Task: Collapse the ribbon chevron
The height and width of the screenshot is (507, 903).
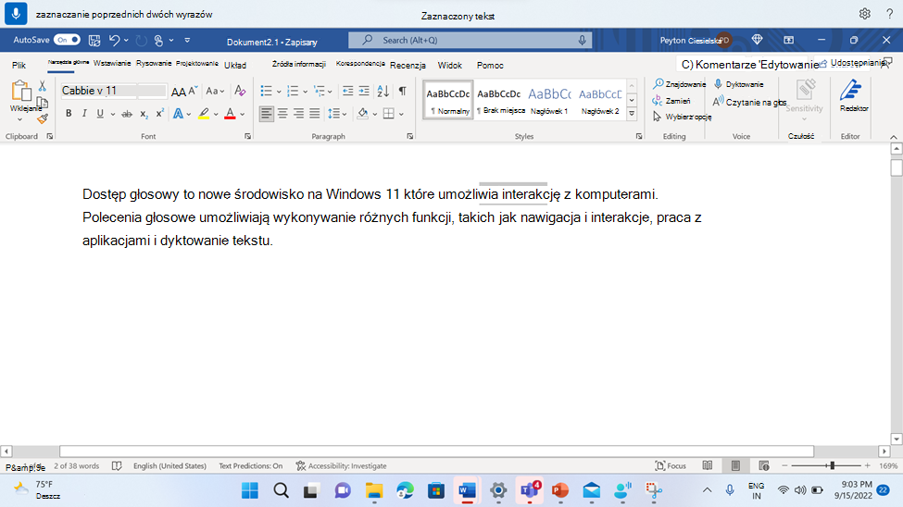Action: (893, 137)
